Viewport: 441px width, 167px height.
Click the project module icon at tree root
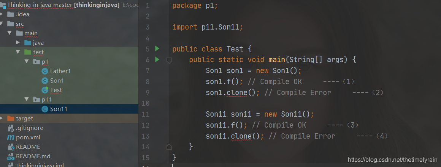click(3, 5)
